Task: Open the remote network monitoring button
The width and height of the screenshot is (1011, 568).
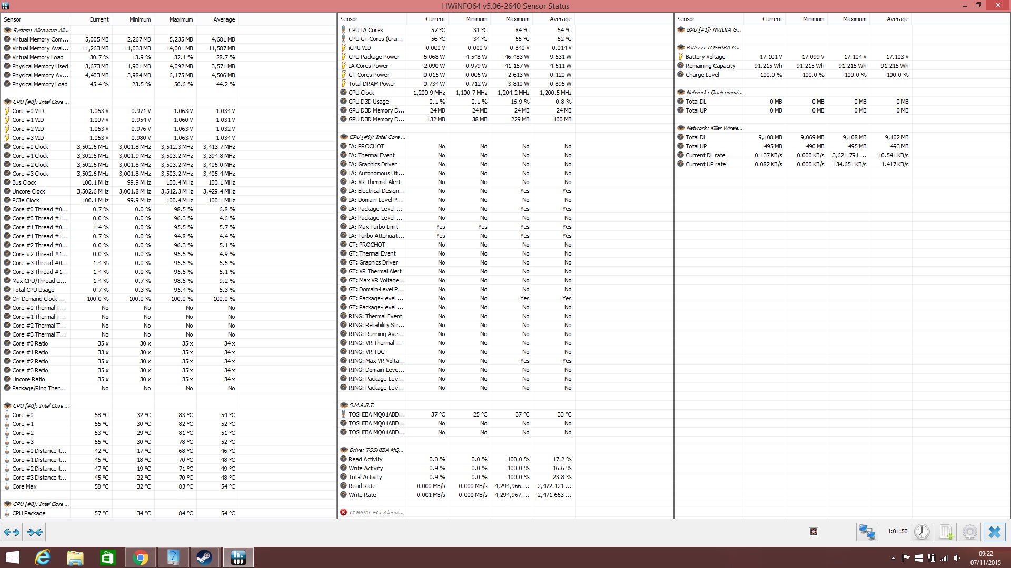Action: click(x=867, y=532)
